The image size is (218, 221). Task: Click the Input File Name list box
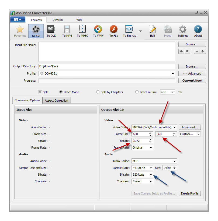[107, 52]
